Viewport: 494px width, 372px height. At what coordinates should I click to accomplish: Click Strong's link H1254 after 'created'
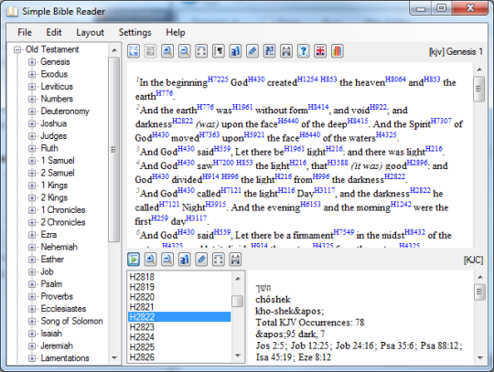[x=307, y=79]
